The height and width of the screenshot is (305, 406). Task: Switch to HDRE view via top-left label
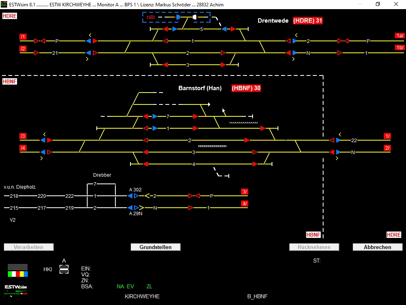10,16
